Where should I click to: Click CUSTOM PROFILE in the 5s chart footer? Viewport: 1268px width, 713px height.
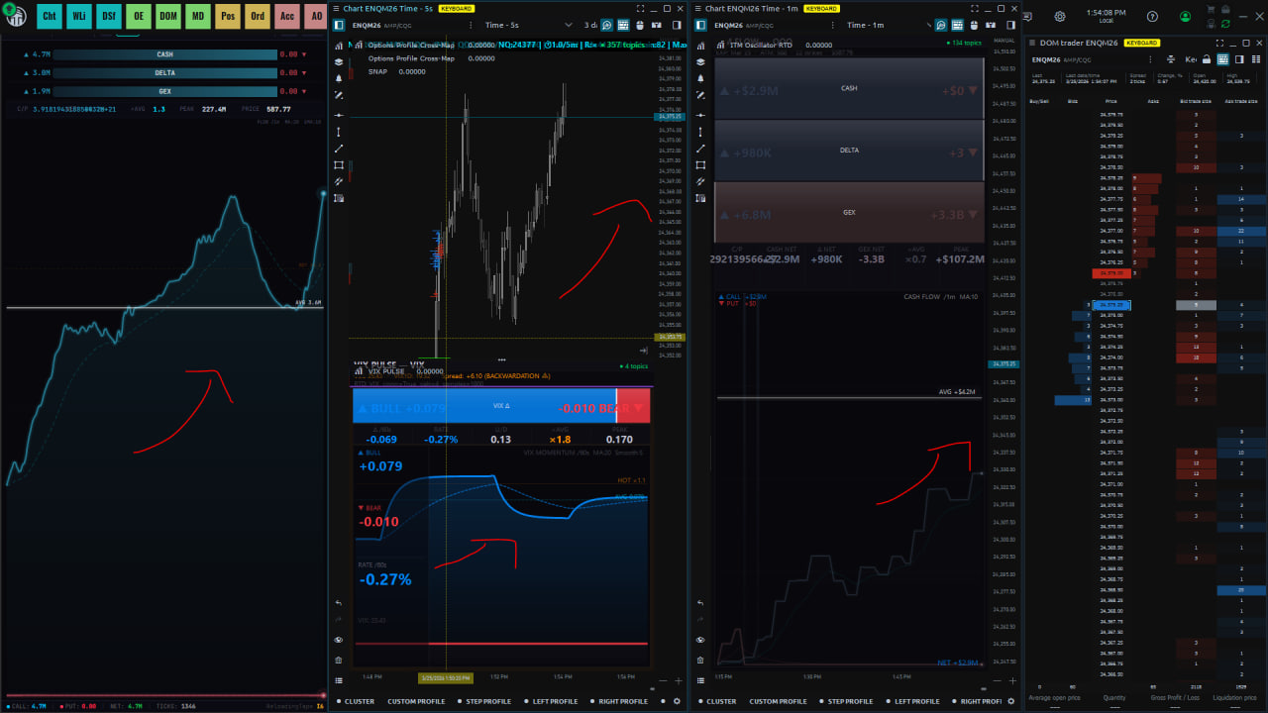(416, 701)
